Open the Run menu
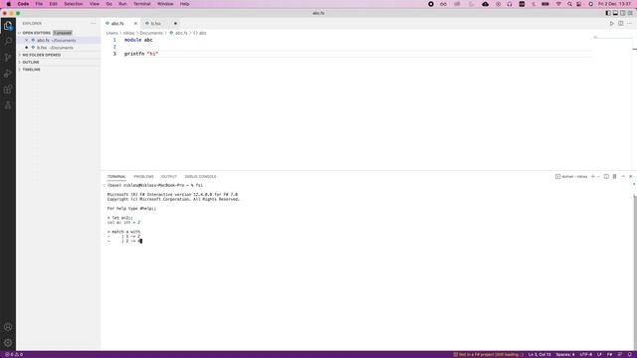The image size is (637, 358). (x=122, y=4)
